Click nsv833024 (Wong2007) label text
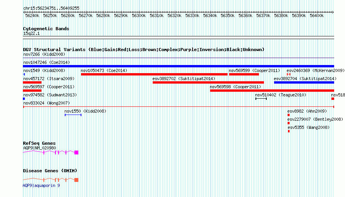 point(47,103)
